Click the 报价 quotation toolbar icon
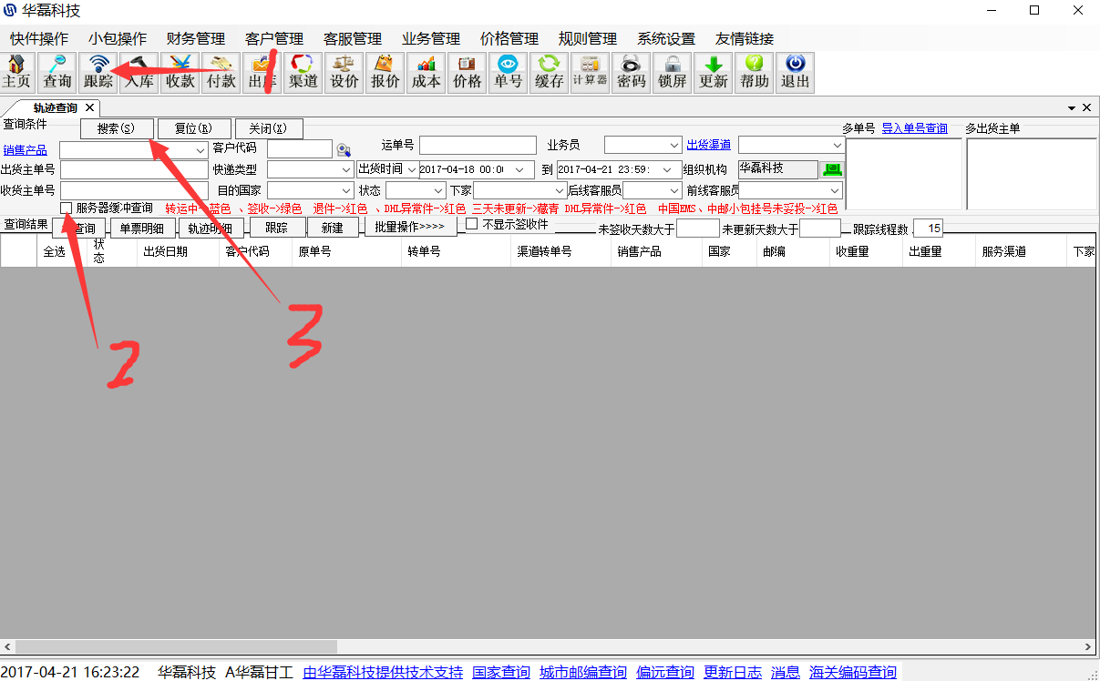Image resolution: width=1100 pixels, height=681 pixels. (386, 72)
